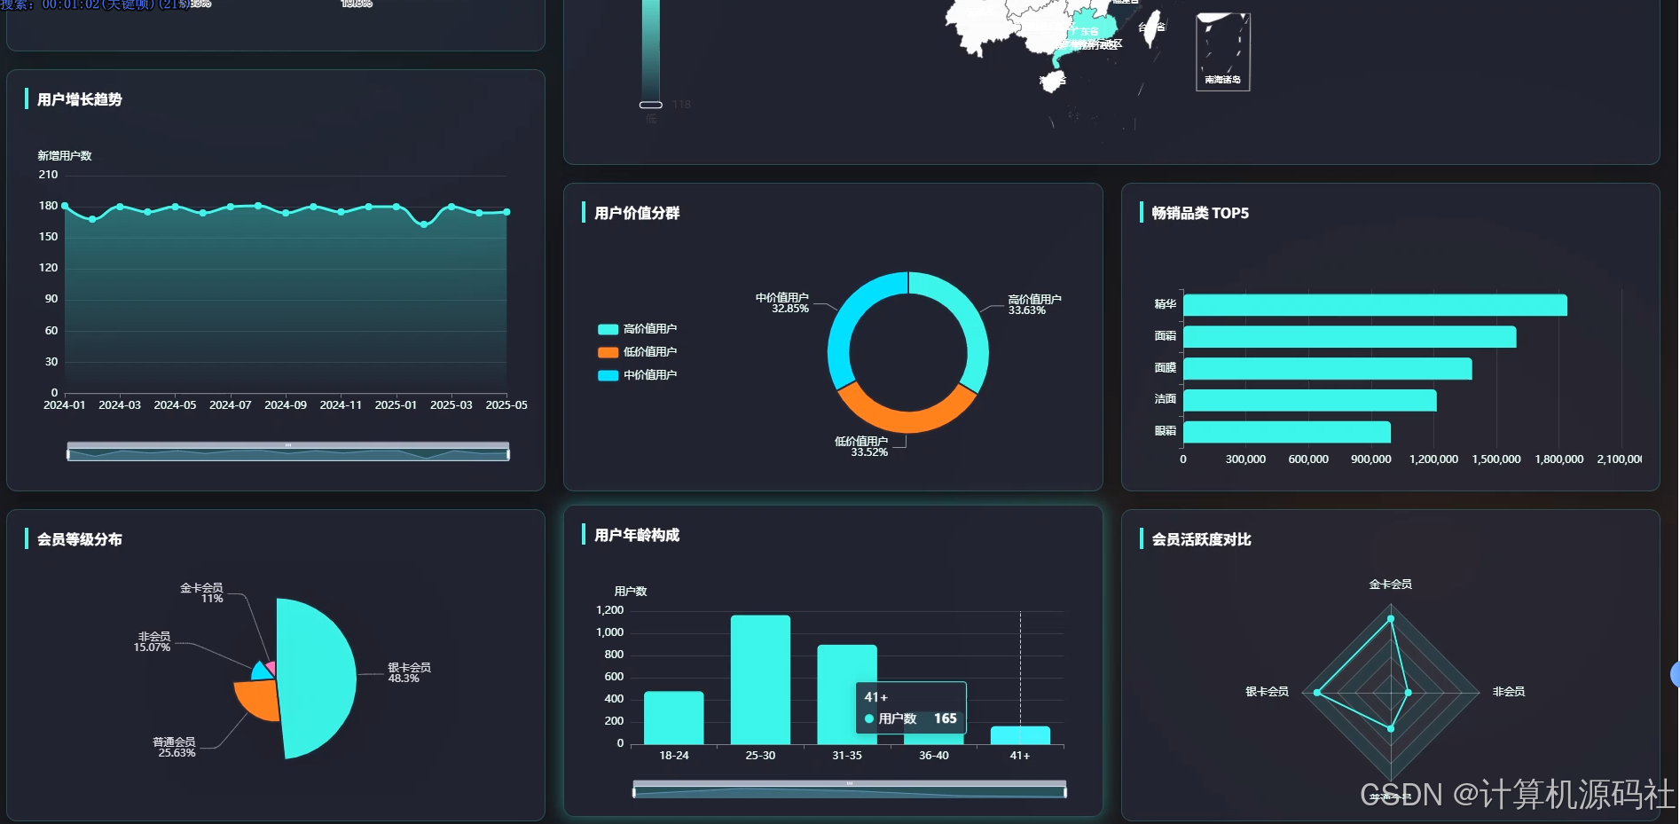Click the left handle of age chart zoom slider

point(634,791)
